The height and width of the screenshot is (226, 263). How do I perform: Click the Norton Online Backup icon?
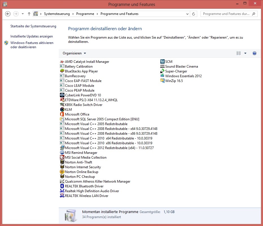[x=62, y=172]
